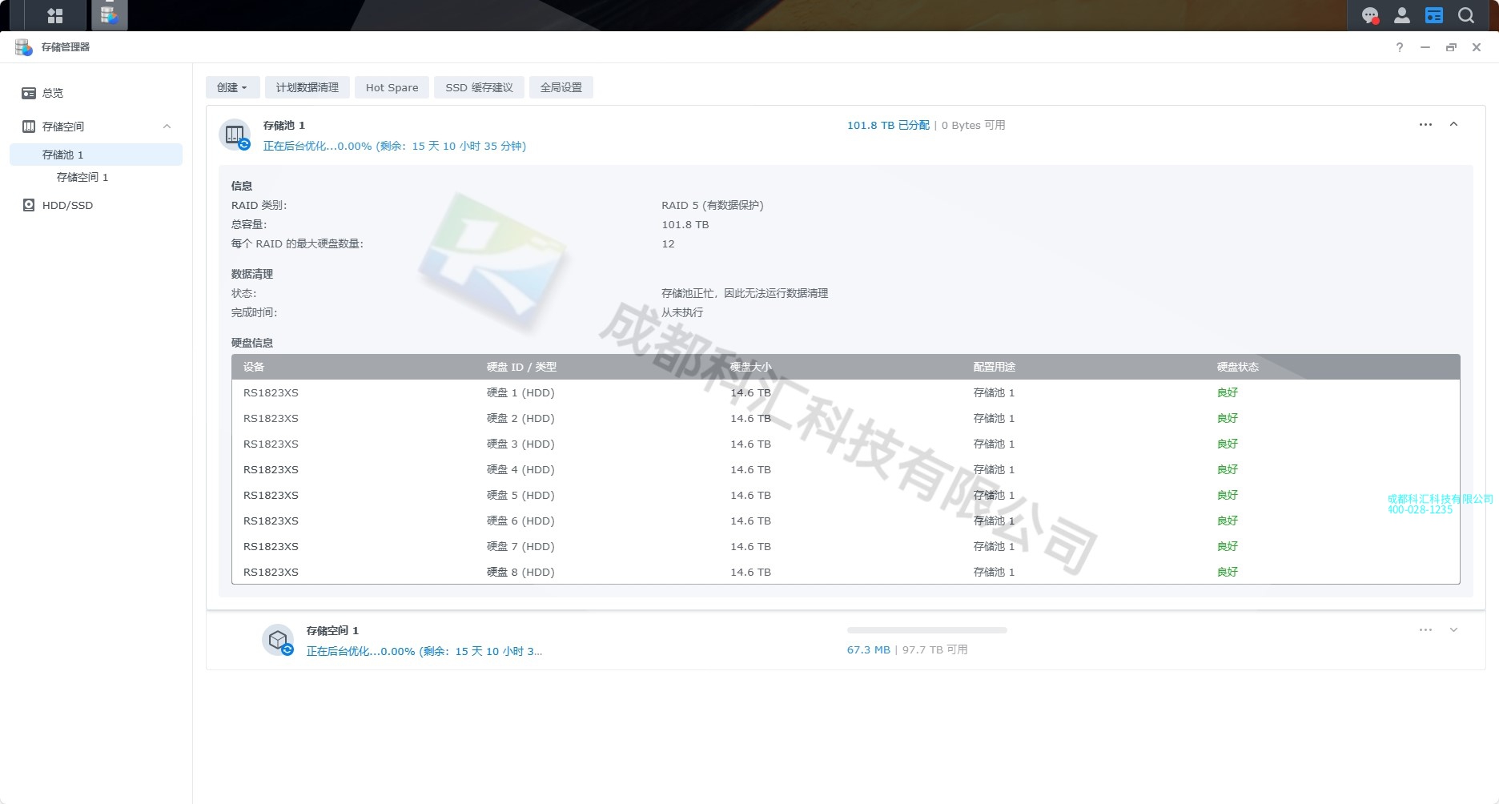The width and height of the screenshot is (1499, 804).
Task: Expand the 存储空间 1 details panel
Action: click(1453, 630)
